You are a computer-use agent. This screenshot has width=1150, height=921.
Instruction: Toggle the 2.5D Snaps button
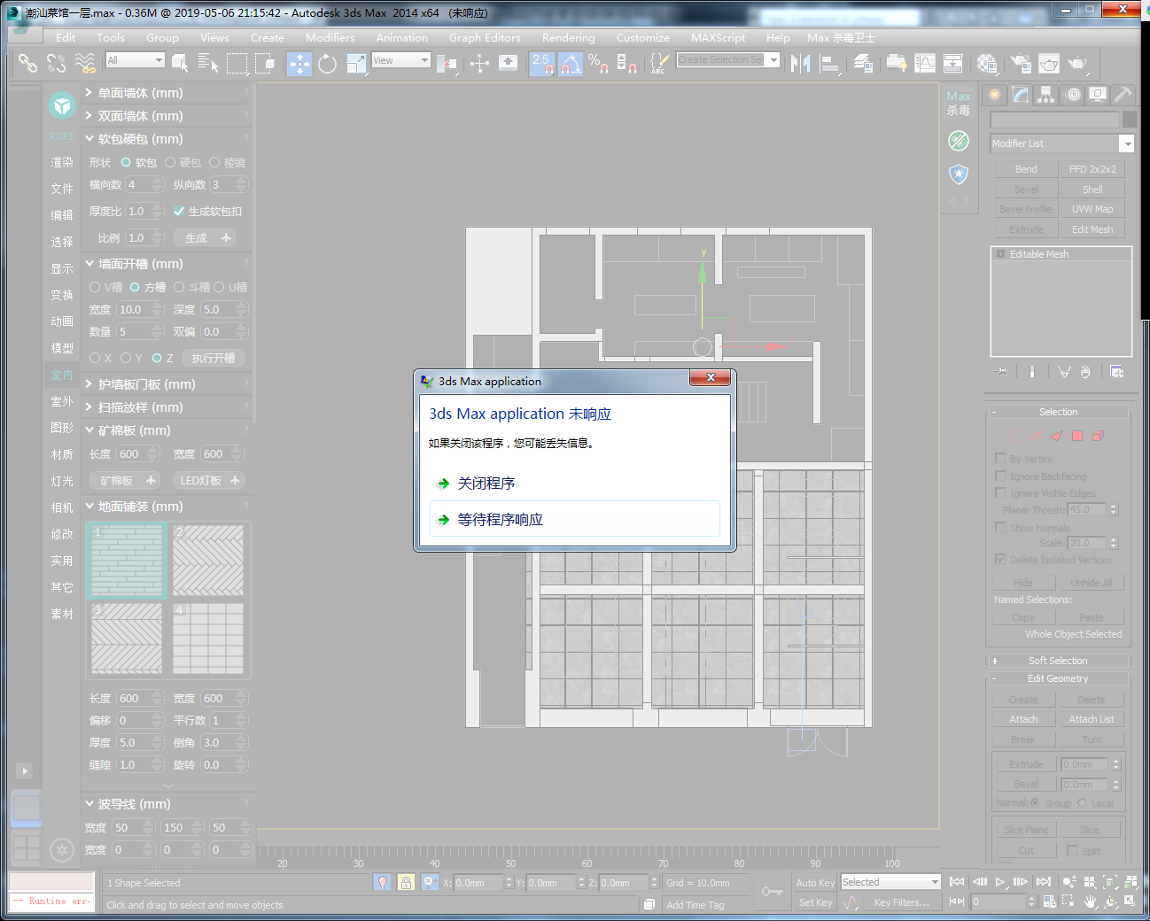pos(542,63)
